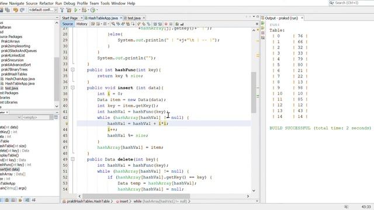Click the editor vertical scrollbar thumb

tap(254, 92)
